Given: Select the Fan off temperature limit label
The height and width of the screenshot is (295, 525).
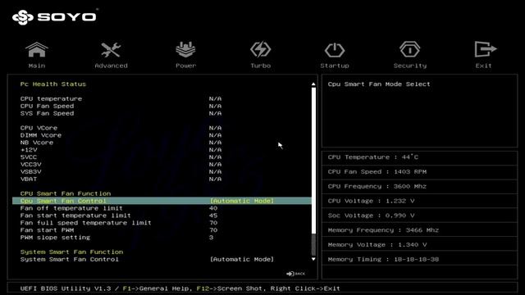Looking at the screenshot, I should [x=71, y=208].
